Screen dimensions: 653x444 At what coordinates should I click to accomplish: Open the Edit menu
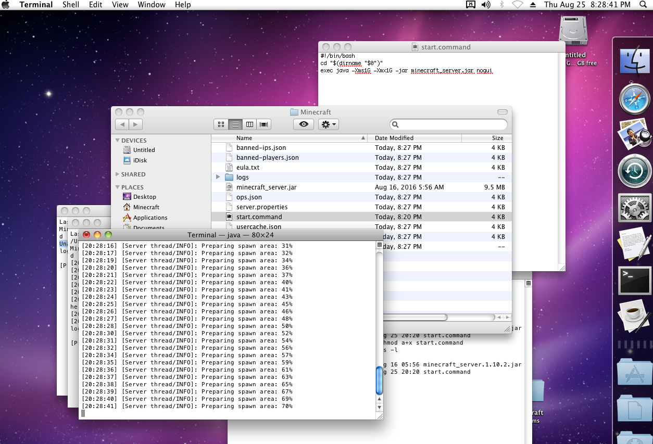coord(95,5)
